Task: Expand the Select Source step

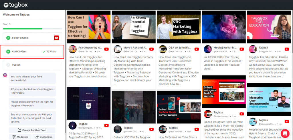Action: point(29,38)
